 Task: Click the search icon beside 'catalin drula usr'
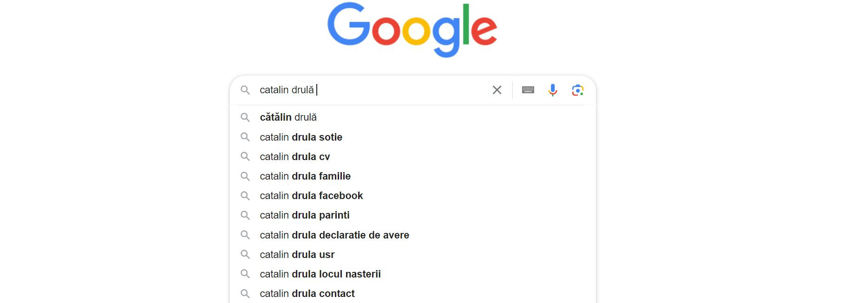(x=246, y=254)
